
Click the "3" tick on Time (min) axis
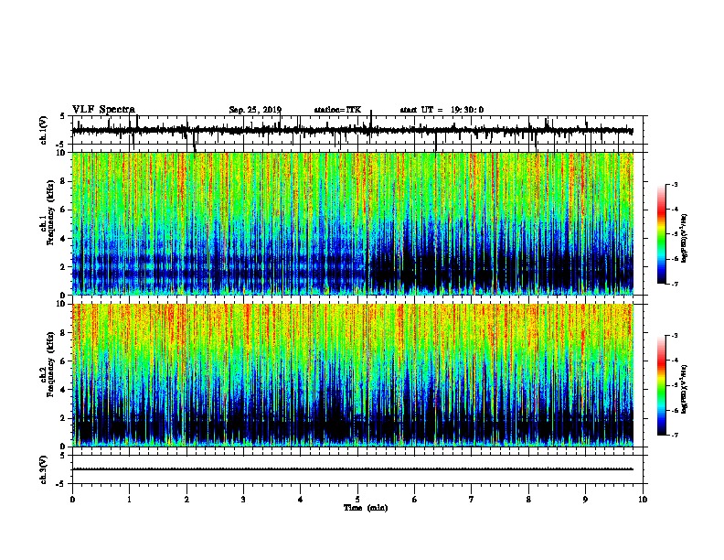point(243,500)
